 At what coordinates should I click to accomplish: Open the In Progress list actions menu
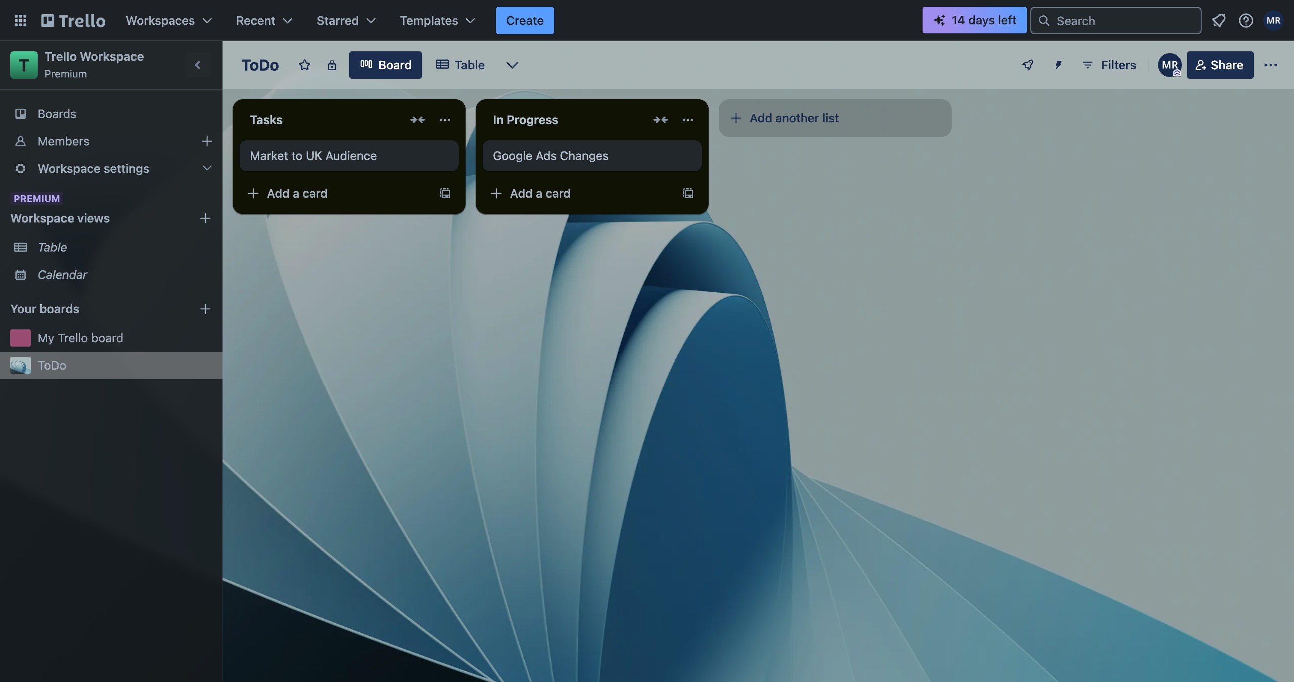[688, 119]
